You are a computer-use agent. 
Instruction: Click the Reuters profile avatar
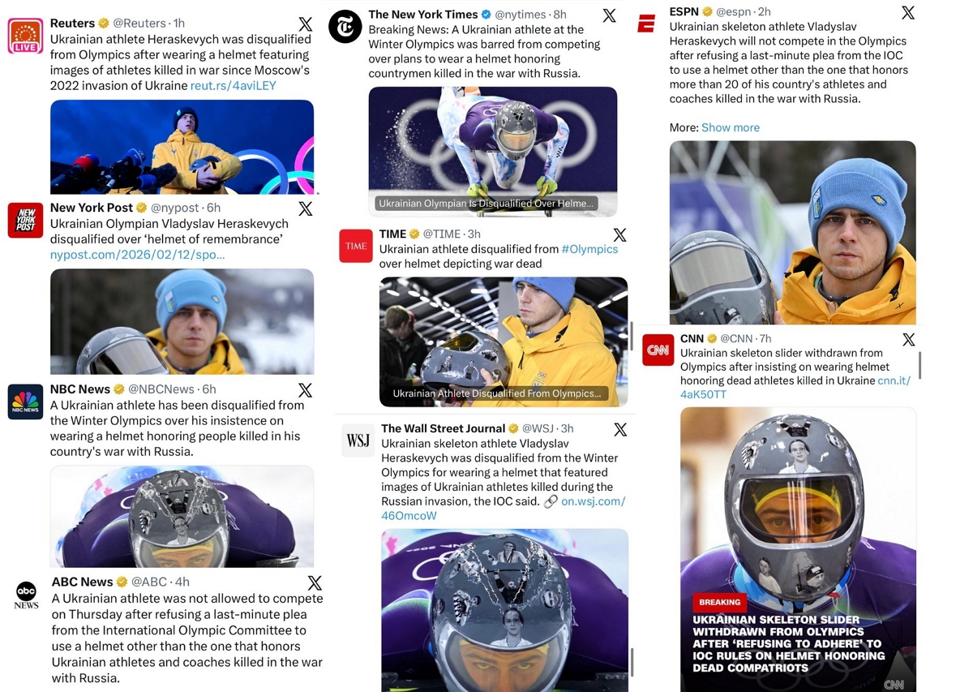click(x=25, y=36)
